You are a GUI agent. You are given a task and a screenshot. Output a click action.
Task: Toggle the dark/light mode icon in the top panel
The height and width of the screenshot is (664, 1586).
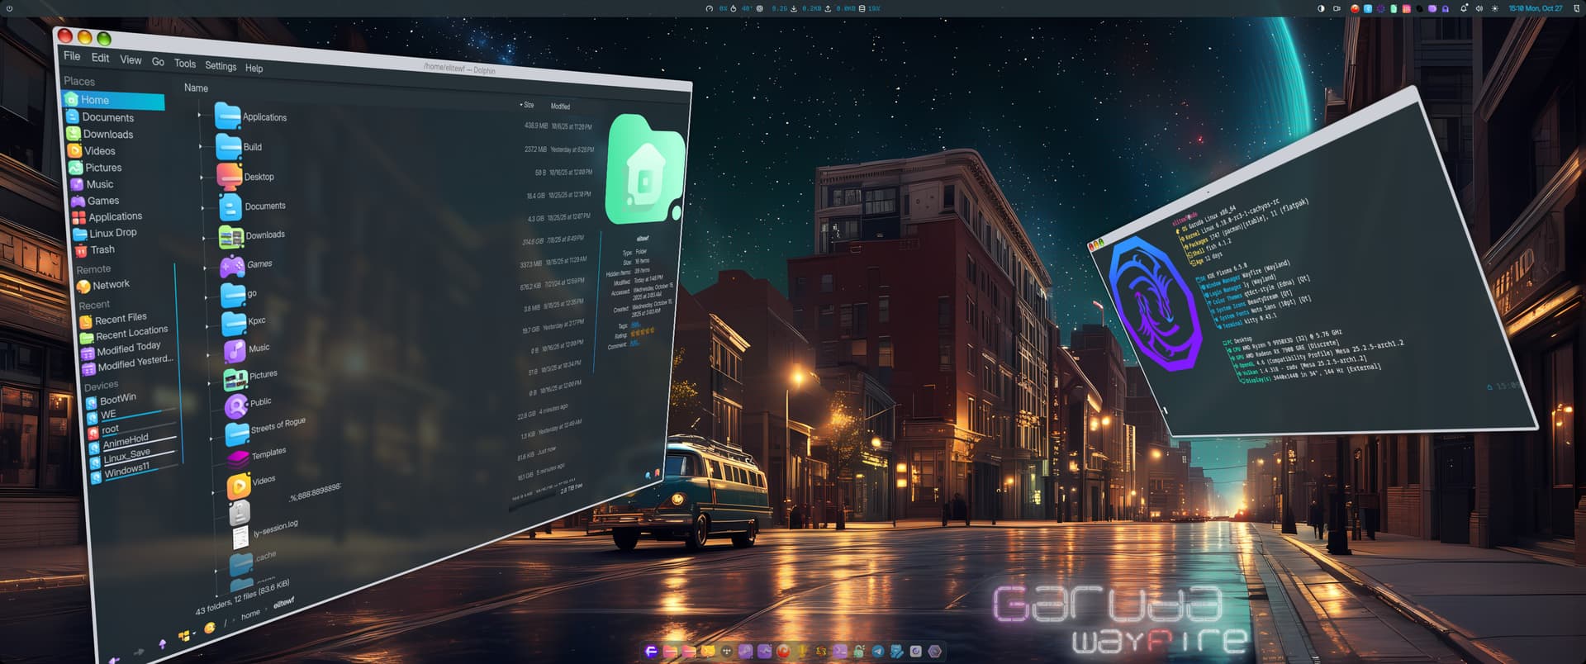tap(1321, 8)
